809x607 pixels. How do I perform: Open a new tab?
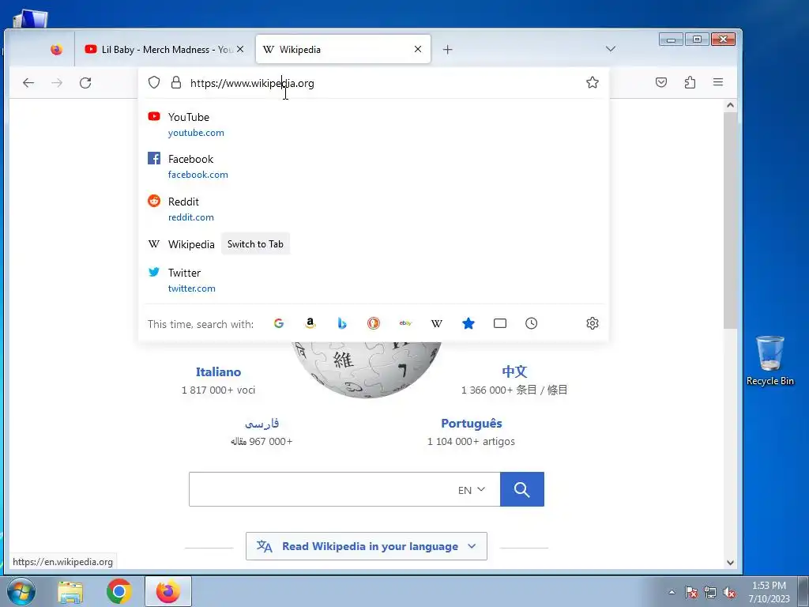(x=448, y=50)
